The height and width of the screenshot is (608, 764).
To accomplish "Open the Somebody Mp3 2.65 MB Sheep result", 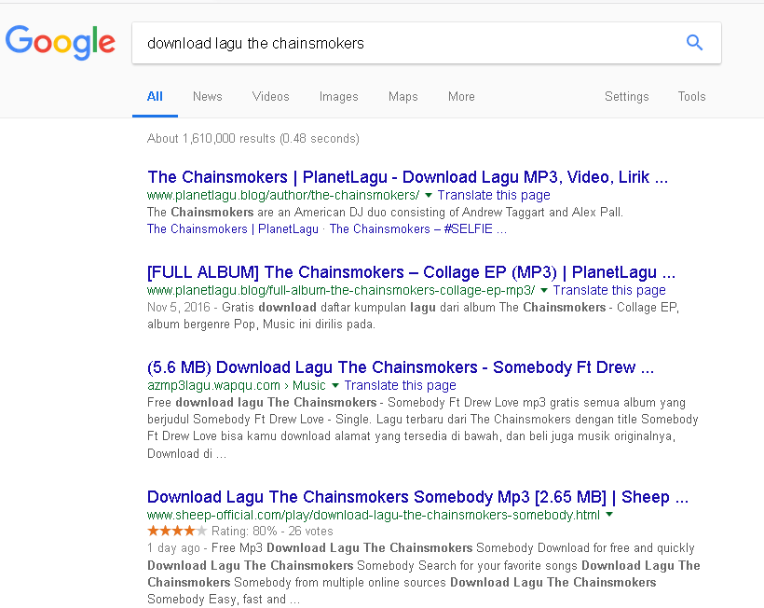I will click(x=417, y=497).
